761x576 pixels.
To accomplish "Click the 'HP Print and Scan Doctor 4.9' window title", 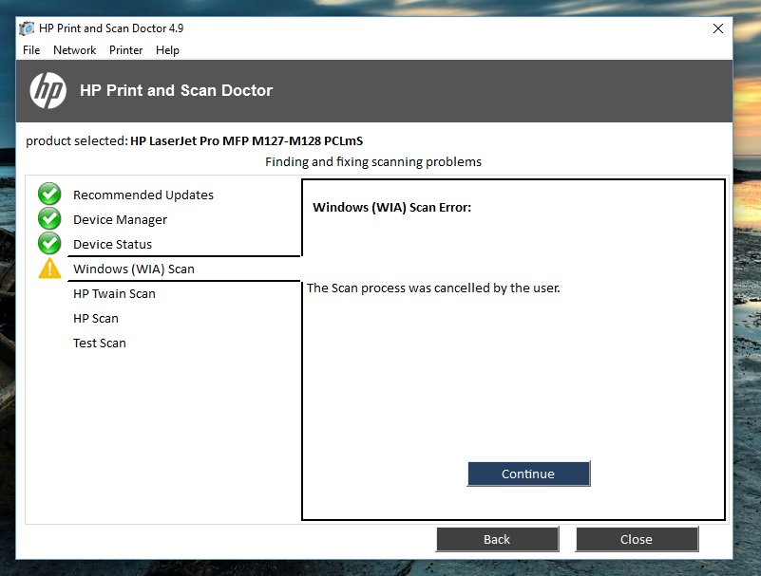I will coord(111,28).
